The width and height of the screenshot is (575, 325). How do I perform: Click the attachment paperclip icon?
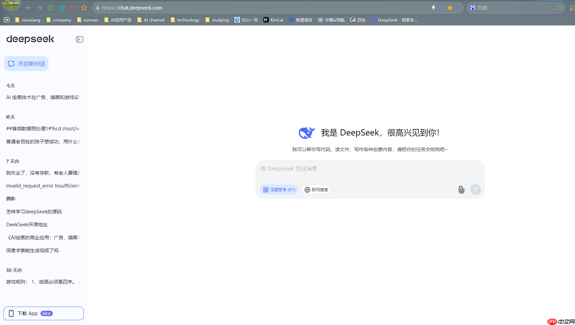(461, 190)
